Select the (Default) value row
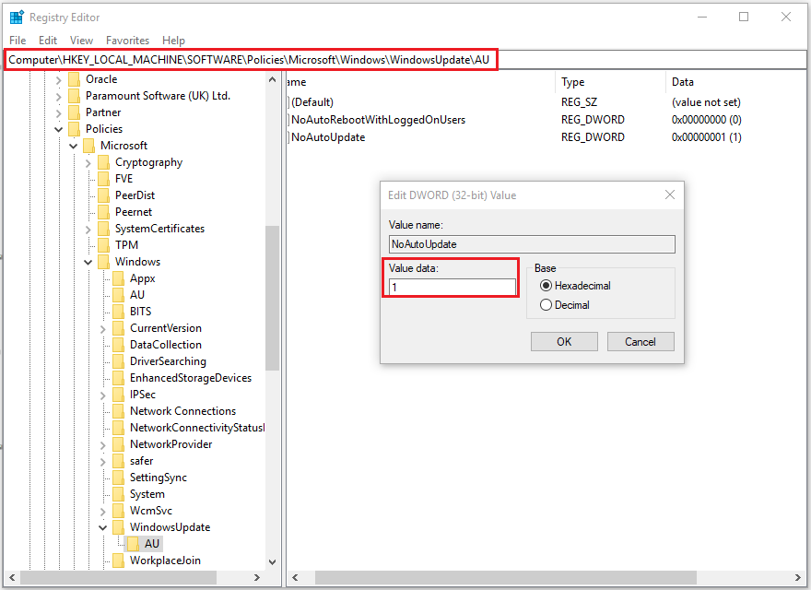 (x=312, y=102)
